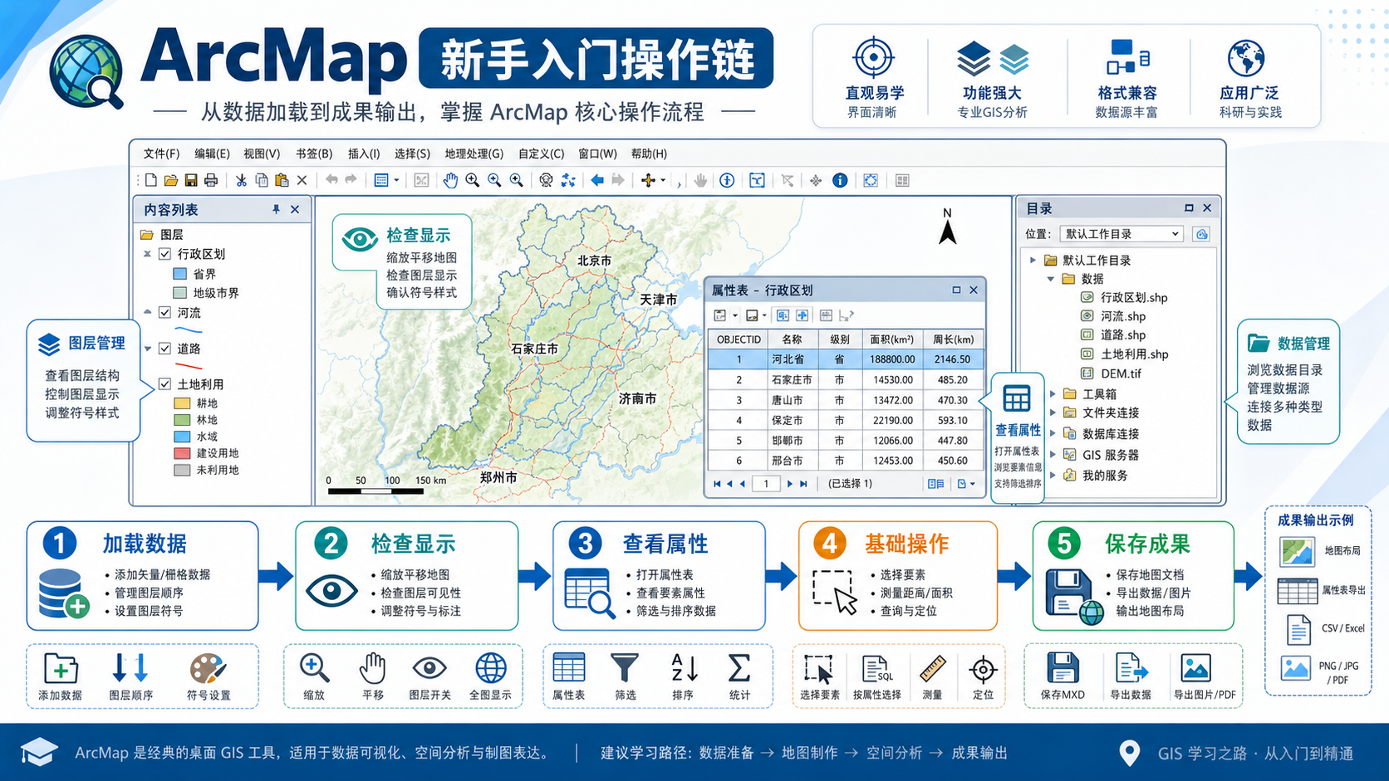Click the 地图布局 output thumbnail

1297,551
